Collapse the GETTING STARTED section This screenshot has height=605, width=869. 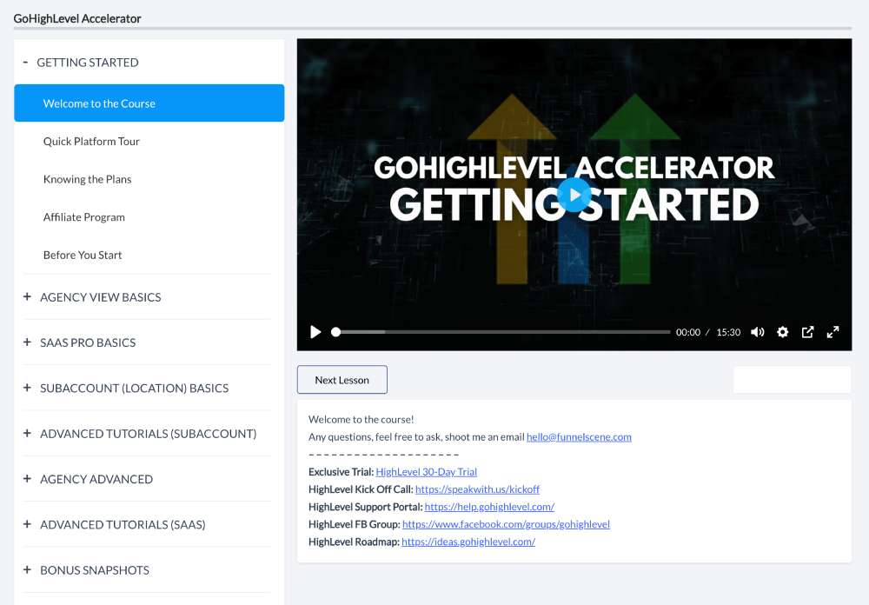[x=149, y=62]
